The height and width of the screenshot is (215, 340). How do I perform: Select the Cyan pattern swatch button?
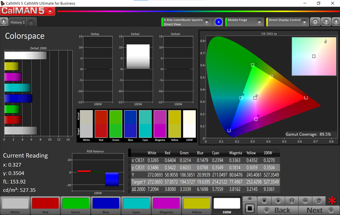tap(136, 206)
